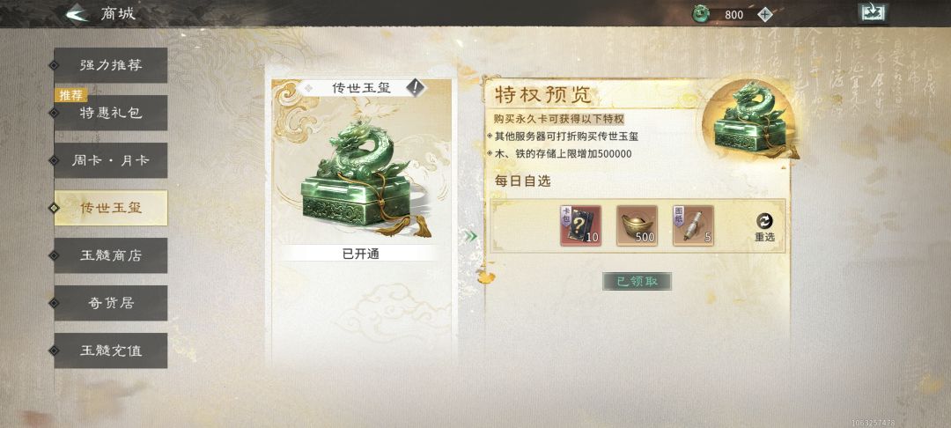Open the 玉髓充值 recharge tab
Image resolution: width=951 pixels, height=428 pixels.
point(110,351)
